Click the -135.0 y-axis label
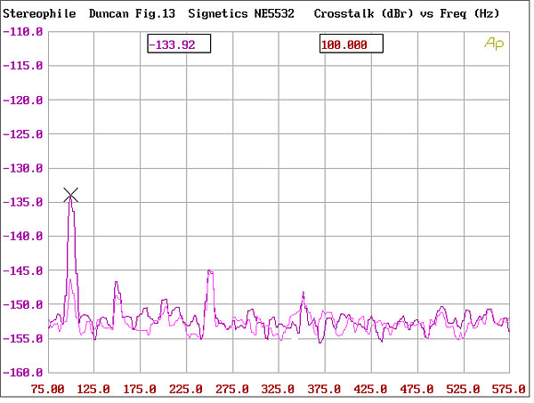This screenshot has width=534, height=403. (x=23, y=203)
